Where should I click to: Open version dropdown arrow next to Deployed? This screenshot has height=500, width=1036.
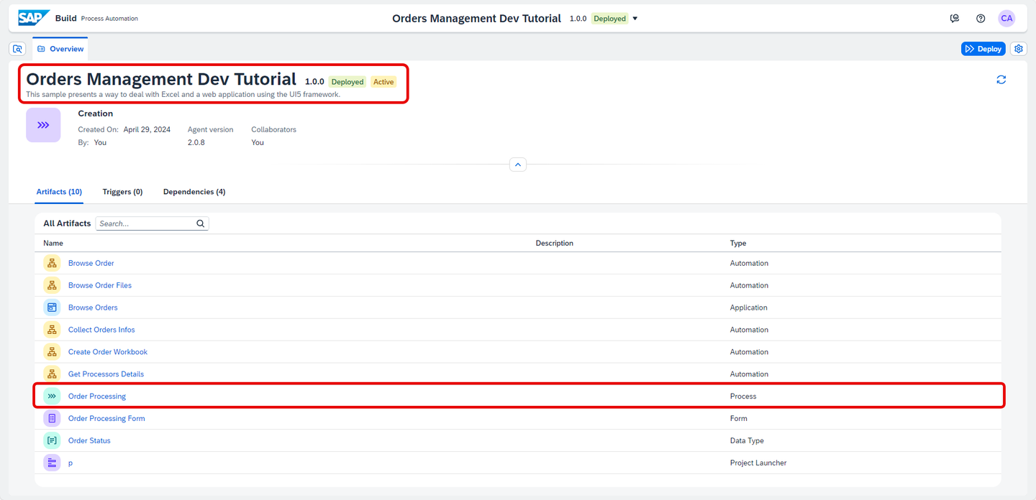coord(635,19)
